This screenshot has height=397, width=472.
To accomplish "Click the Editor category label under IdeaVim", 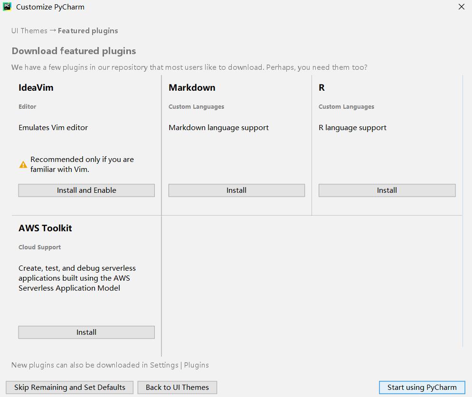I will (x=28, y=106).
